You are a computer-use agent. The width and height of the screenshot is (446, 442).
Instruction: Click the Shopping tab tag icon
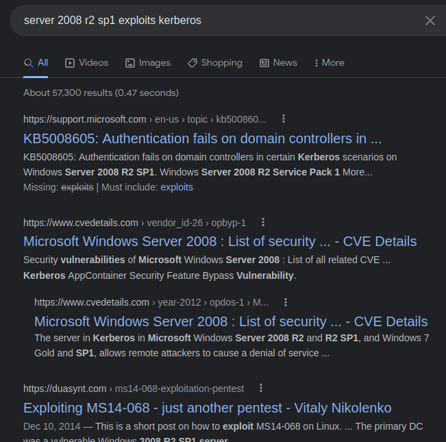(193, 63)
